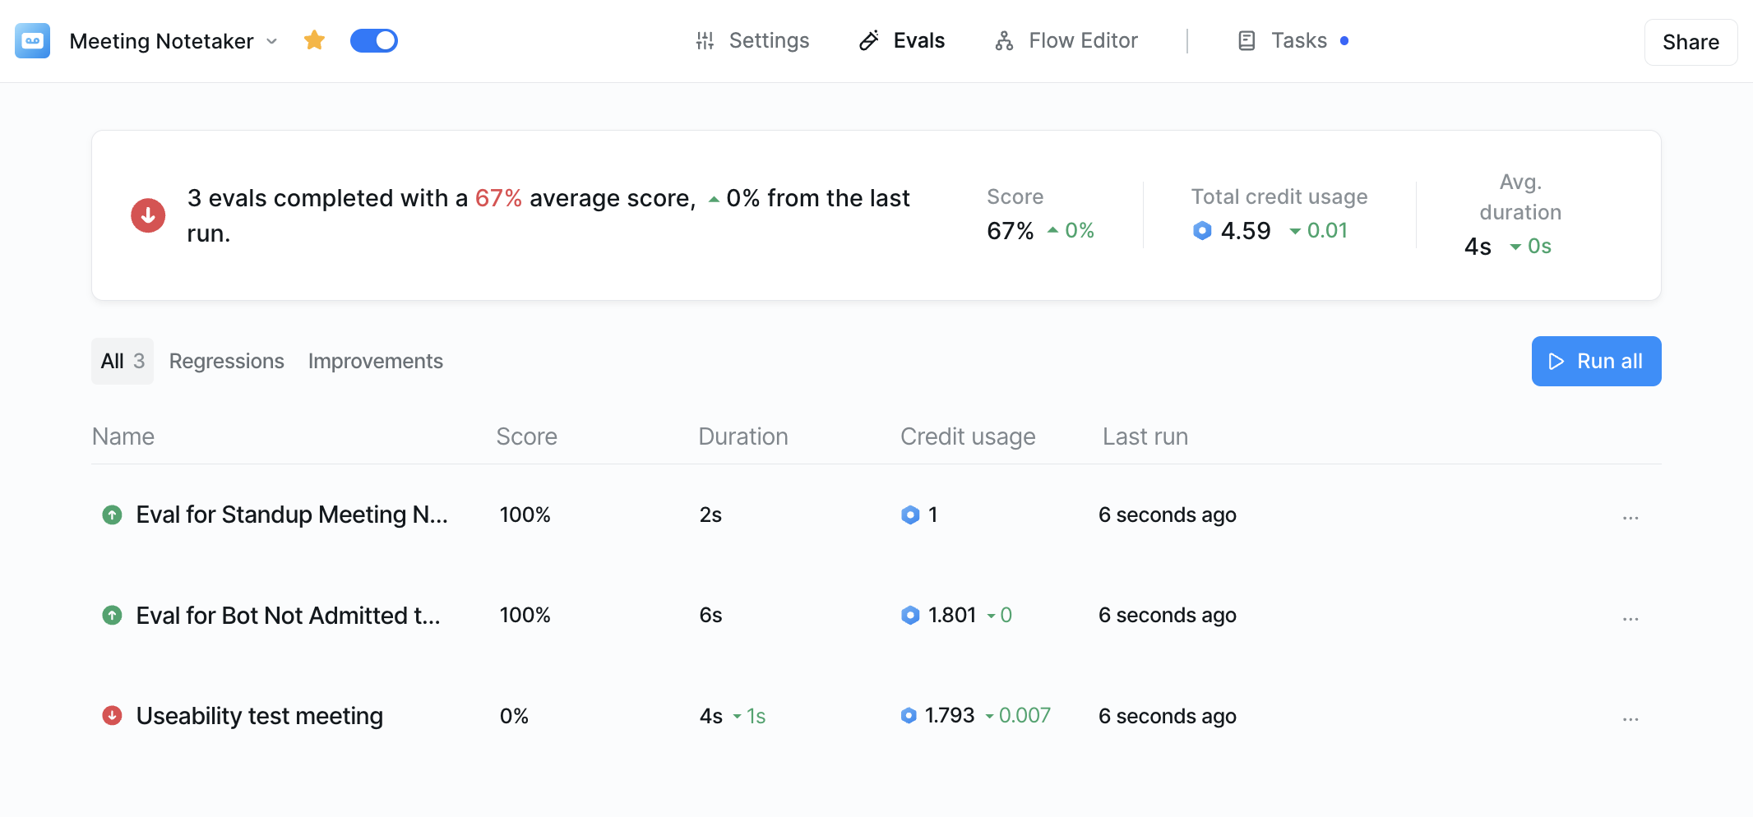Switch to the Regressions tab
1753x817 pixels.
pos(226,361)
